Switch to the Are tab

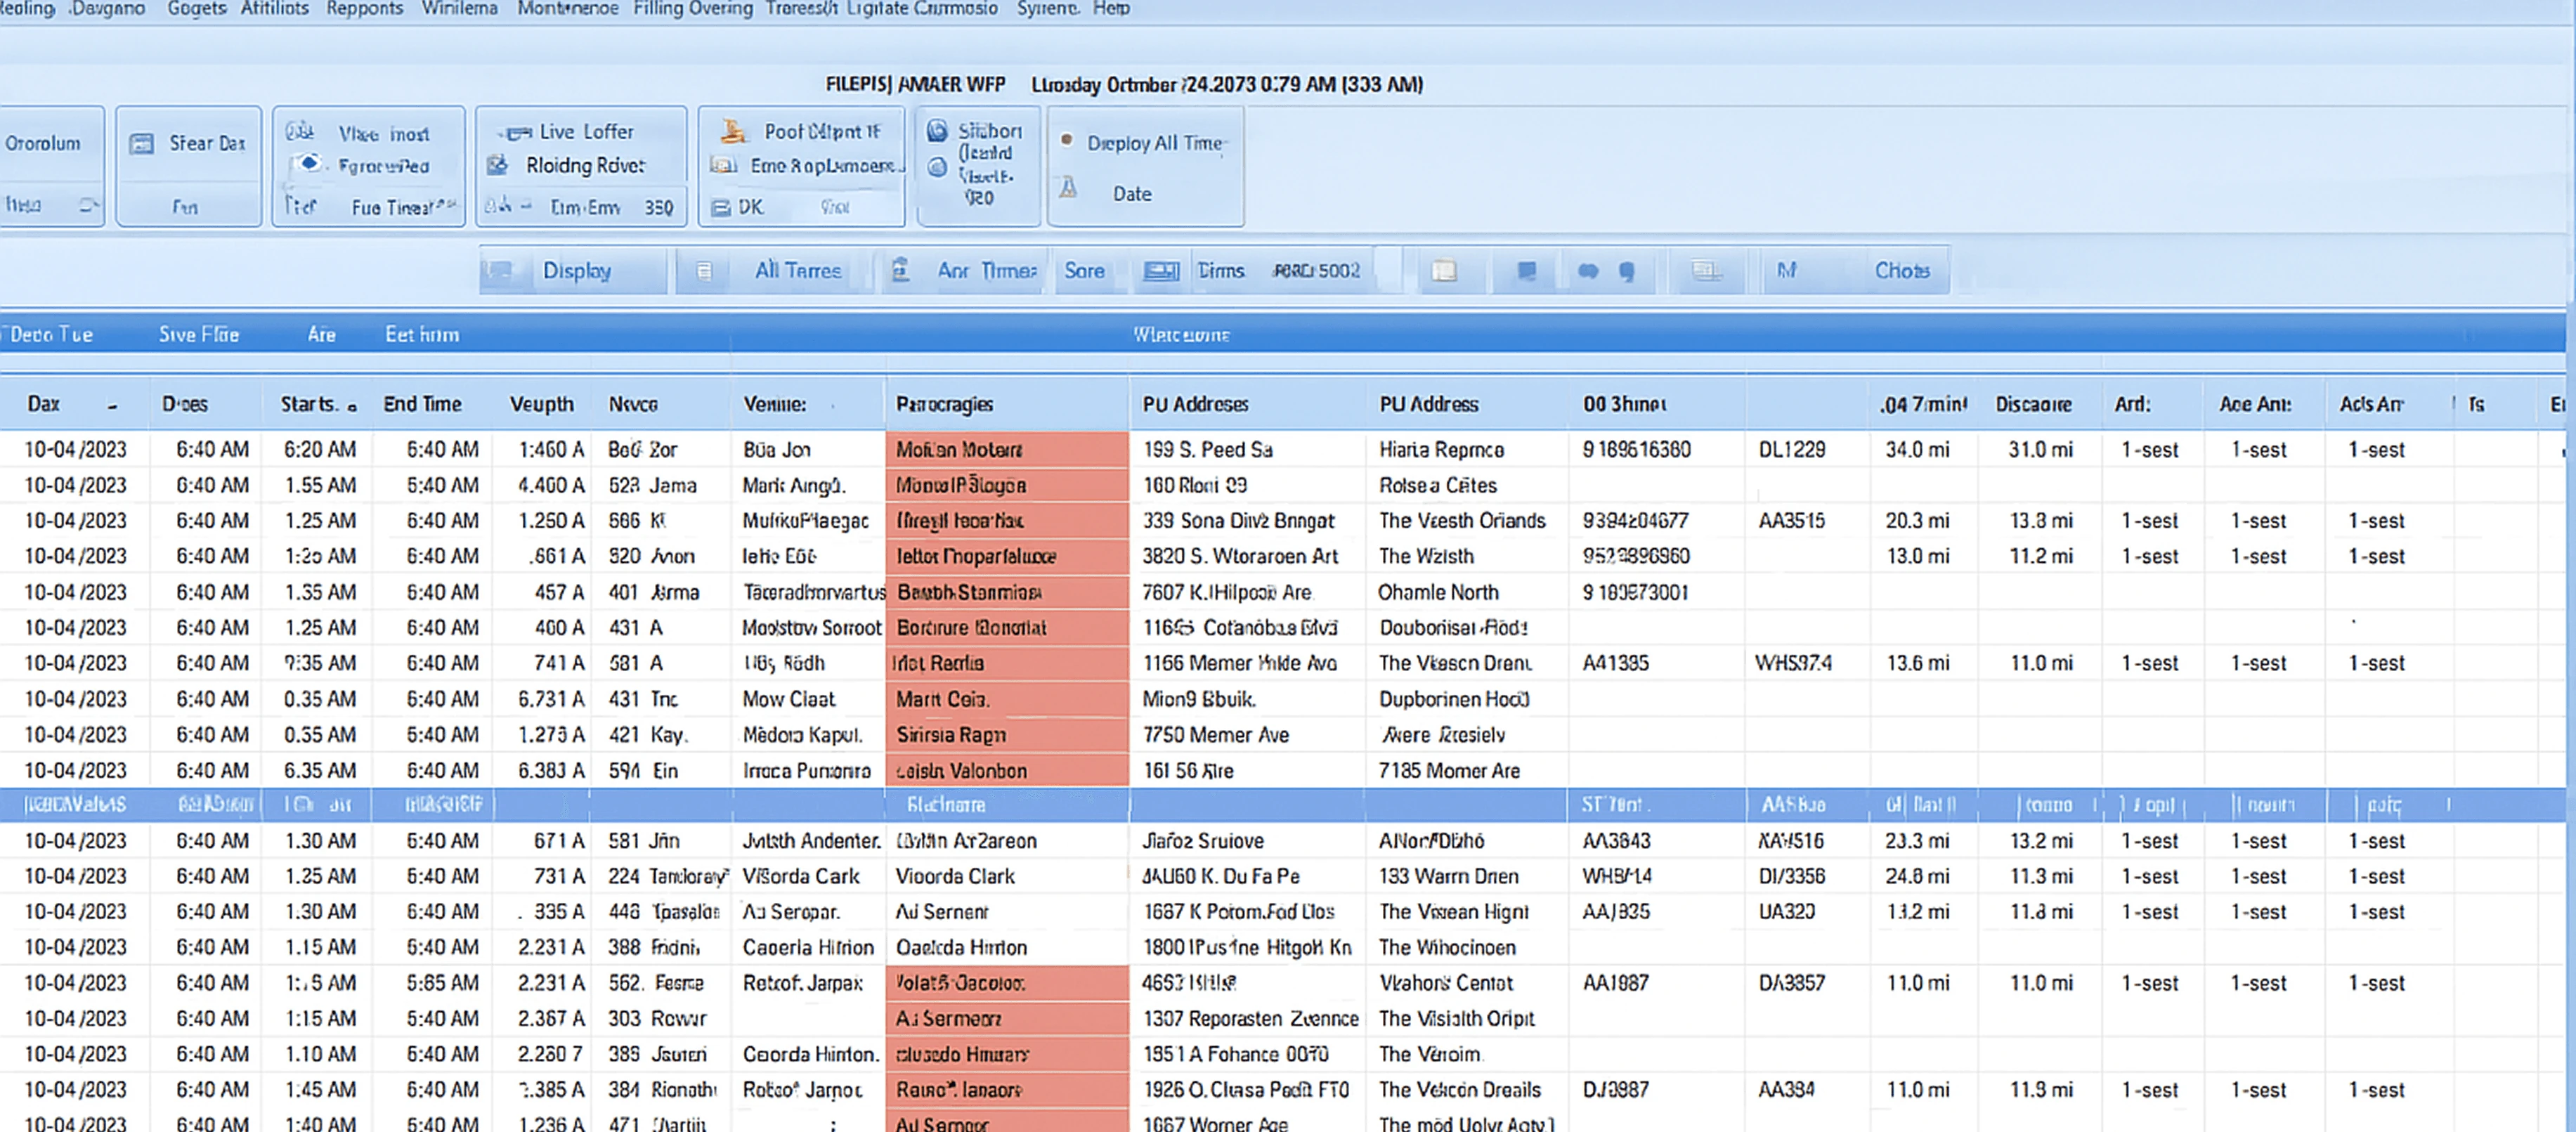pos(321,335)
